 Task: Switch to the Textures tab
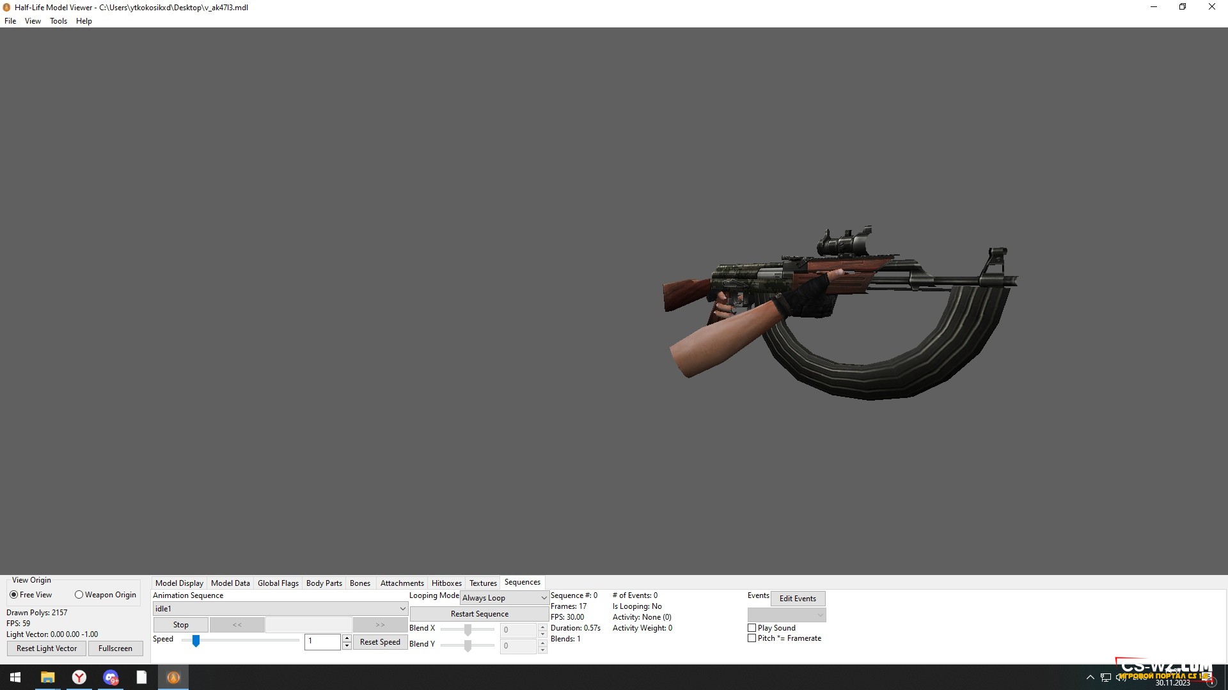pyautogui.click(x=483, y=583)
